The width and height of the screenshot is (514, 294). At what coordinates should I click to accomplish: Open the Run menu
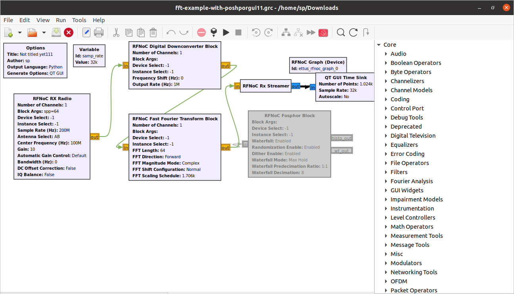(61, 20)
